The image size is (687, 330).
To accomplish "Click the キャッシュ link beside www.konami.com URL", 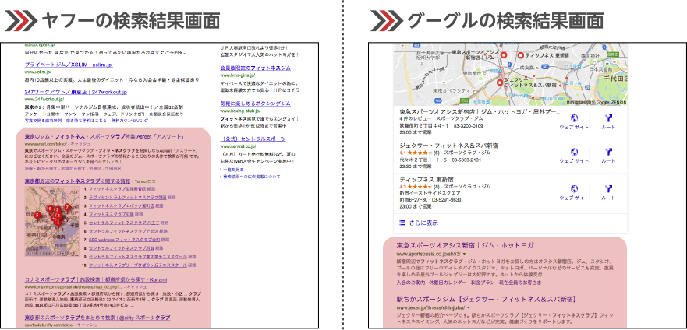I will pos(136,286).
